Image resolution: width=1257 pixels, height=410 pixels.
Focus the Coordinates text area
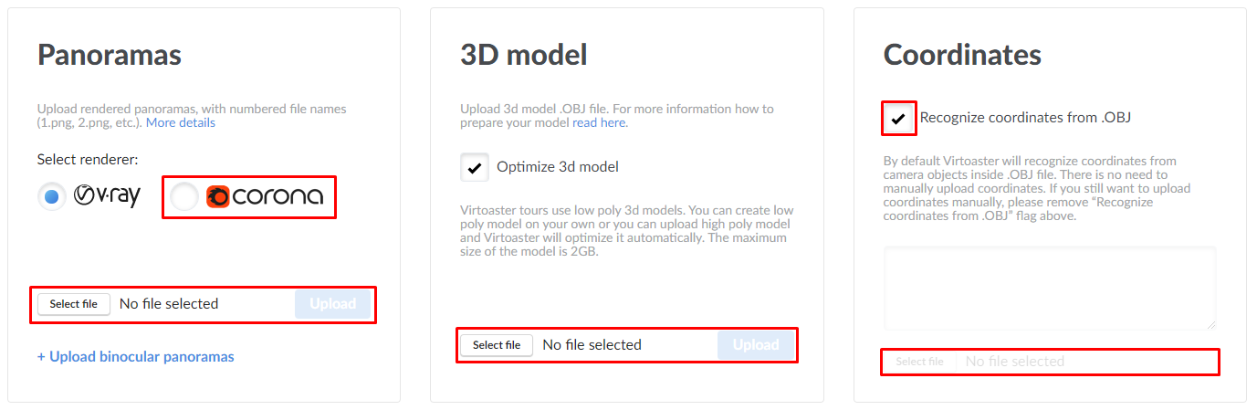tap(1050, 288)
